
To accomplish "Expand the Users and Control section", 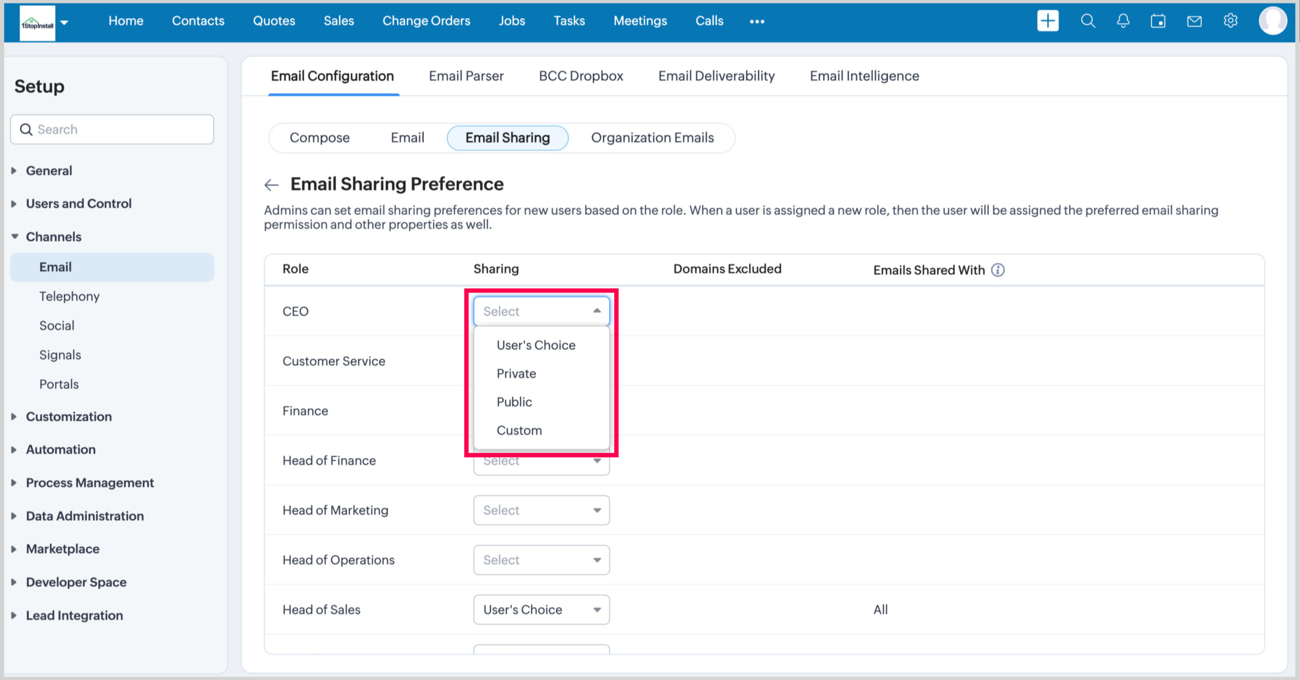I will point(78,203).
